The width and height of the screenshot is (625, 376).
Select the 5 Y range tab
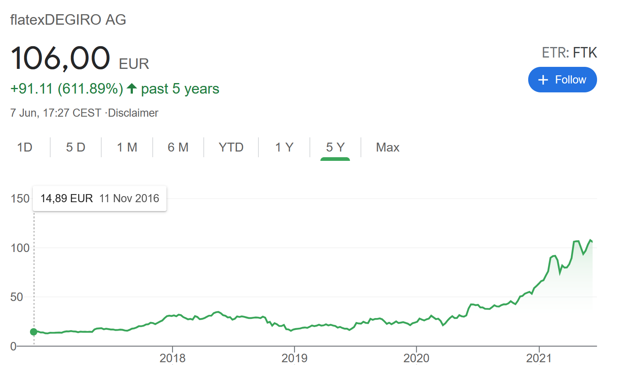335,147
